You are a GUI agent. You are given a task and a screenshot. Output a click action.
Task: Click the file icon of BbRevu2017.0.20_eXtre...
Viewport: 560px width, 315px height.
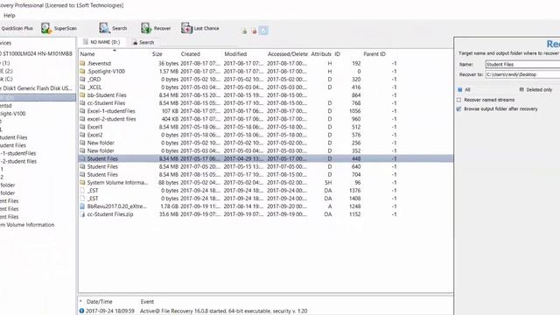pyautogui.click(x=82, y=206)
